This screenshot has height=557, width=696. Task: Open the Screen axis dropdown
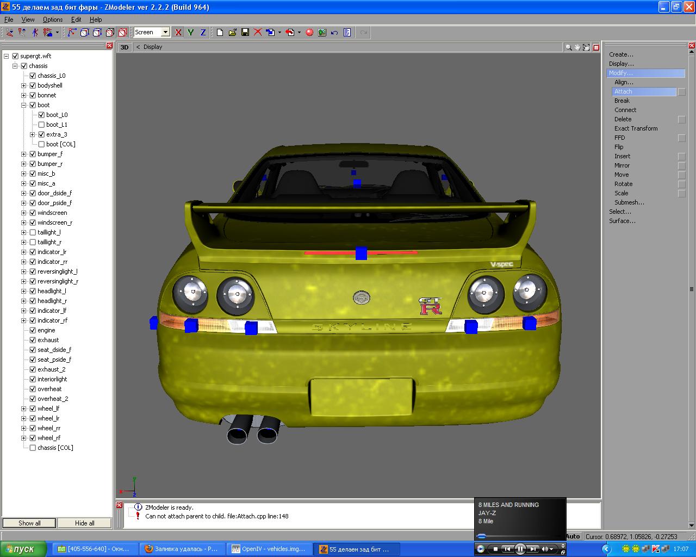pyautogui.click(x=165, y=33)
